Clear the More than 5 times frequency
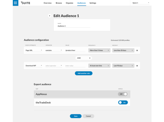This screenshot has height=122, width=164. click(108, 50)
